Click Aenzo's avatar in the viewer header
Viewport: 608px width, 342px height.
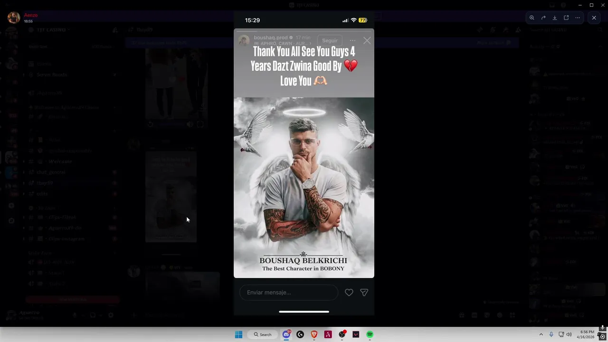14,18
